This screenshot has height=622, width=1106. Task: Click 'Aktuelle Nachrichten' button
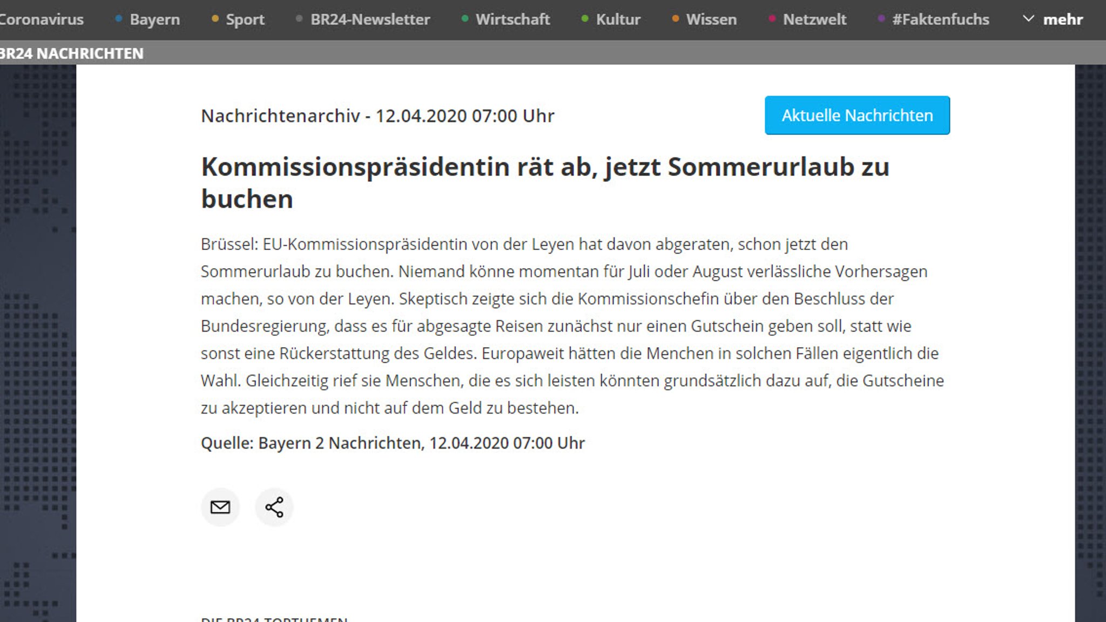(858, 114)
